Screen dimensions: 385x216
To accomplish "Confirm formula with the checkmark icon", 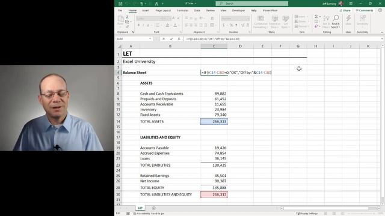I will coord(171,38).
